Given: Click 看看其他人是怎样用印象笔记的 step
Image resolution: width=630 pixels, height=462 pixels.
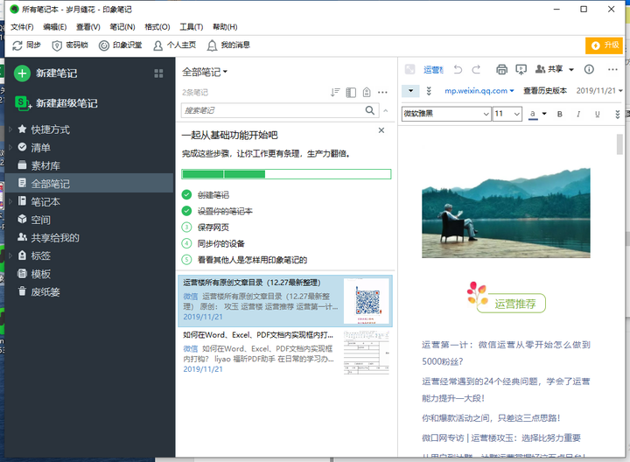Looking at the screenshot, I should [x=252, y=260].
